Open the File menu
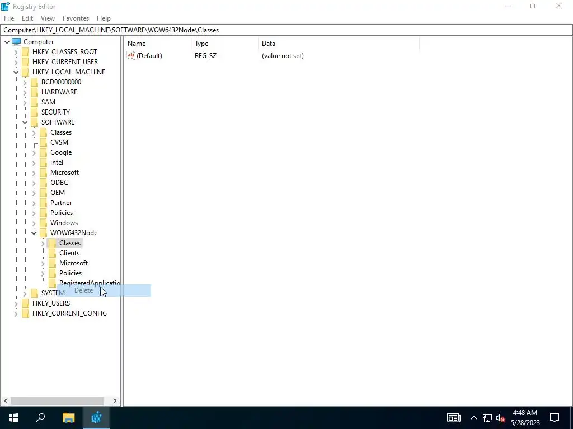The width and height of the screenshot is (573, 429). point(9,18)
